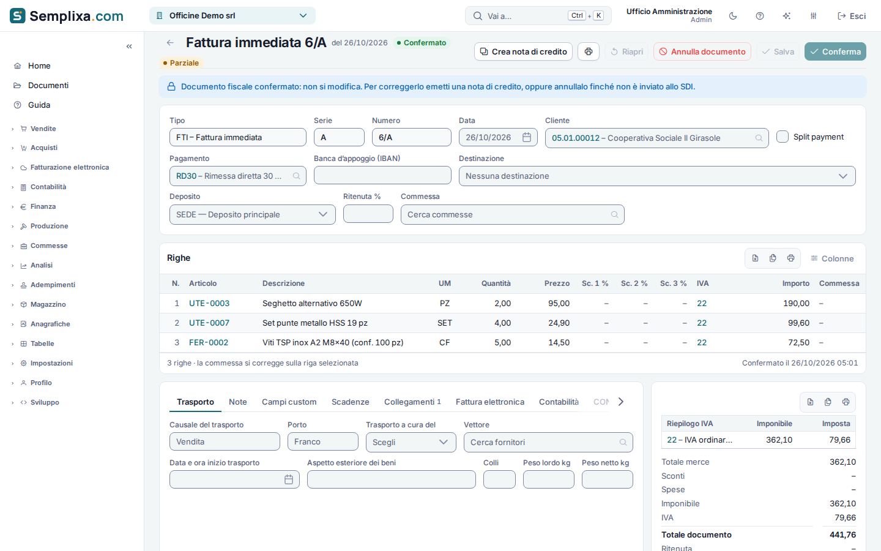
Task: Open the Destinazione dropdown
Action: [657, 176]
